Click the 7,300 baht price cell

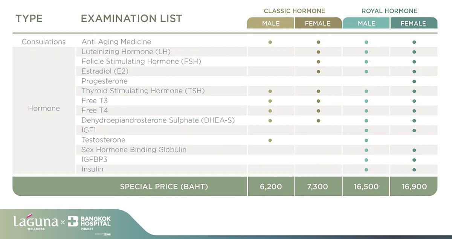click(318, 186)
